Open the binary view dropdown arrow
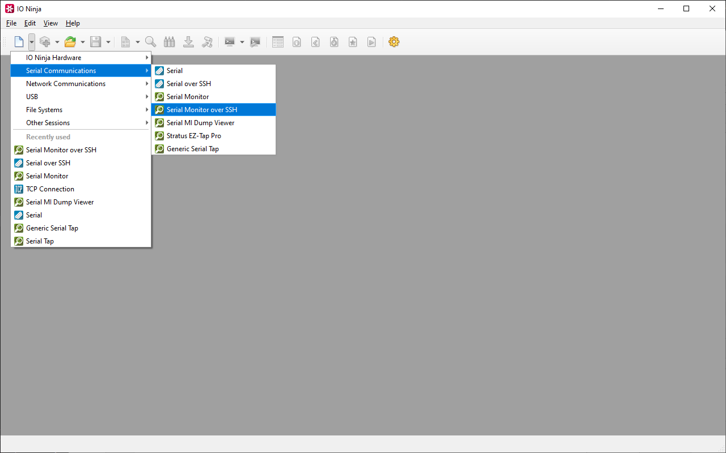 tap(138, 42)
